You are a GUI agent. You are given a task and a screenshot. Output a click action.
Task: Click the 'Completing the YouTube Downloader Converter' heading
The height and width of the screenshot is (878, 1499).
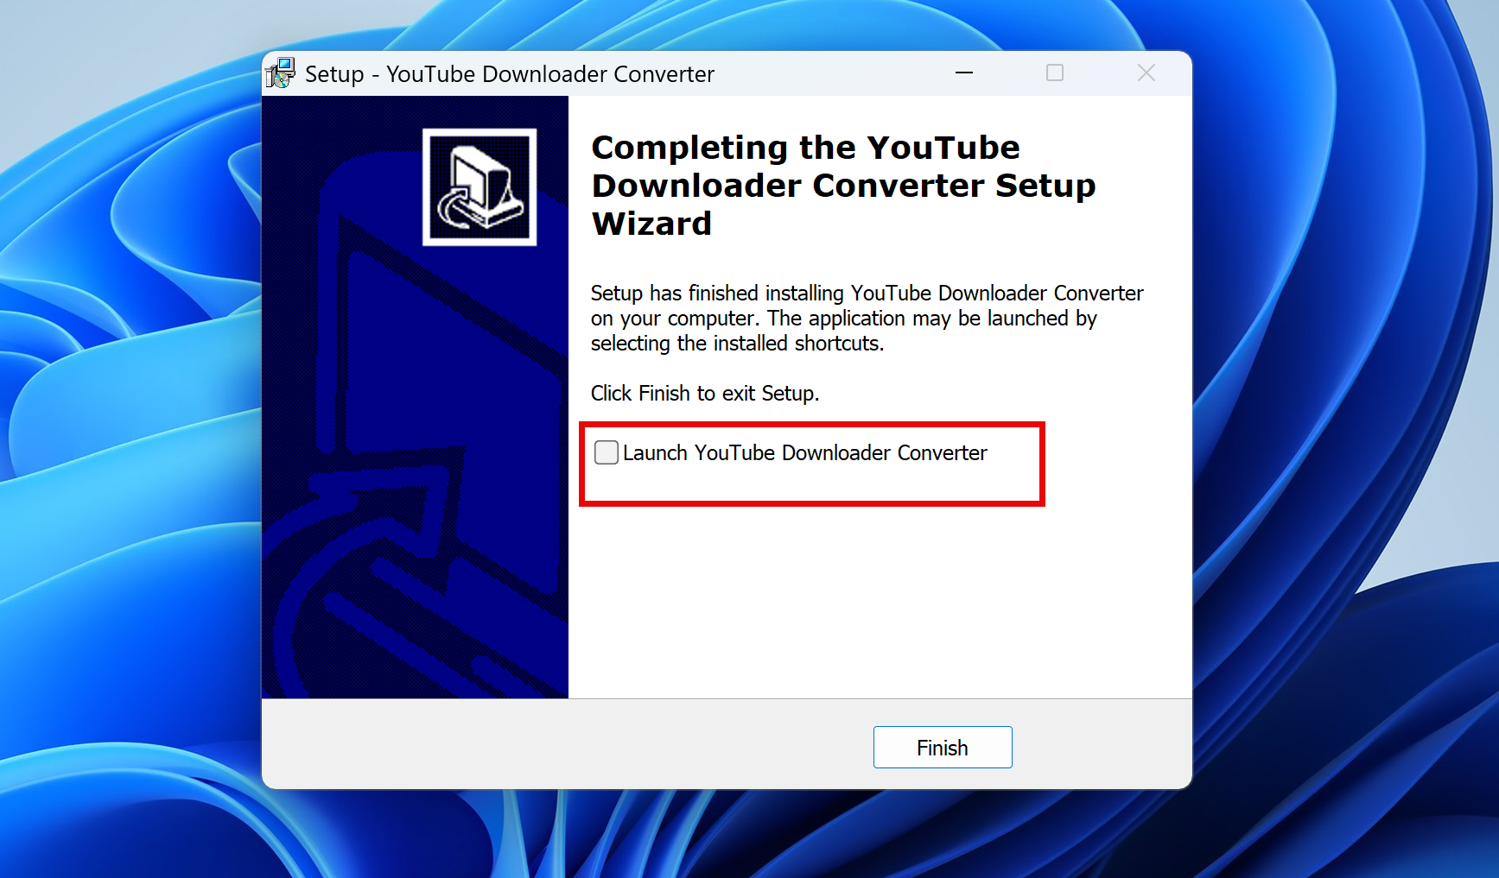coord(843,185)
